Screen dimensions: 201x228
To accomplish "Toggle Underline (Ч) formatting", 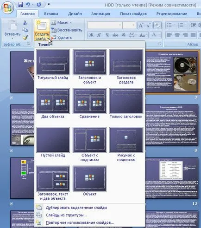I will click(107, 35).
